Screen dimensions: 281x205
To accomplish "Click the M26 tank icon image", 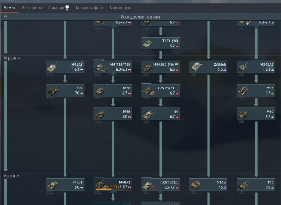I will (100, 91).
